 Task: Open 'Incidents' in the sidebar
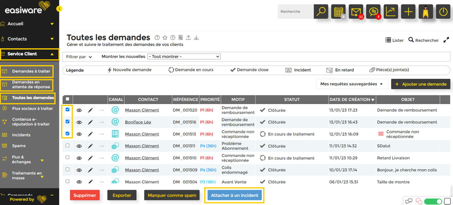(x=21, y=135)
